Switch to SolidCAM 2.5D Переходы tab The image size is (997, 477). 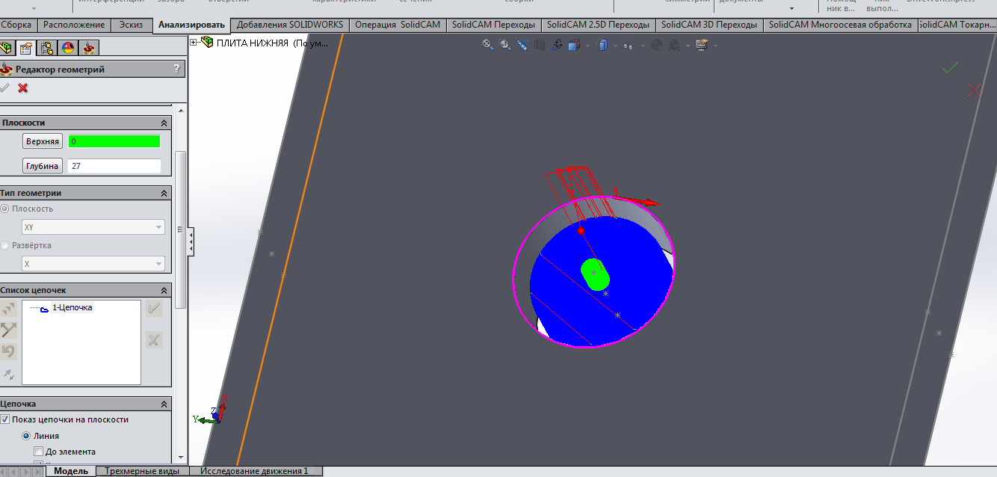(598, 25)
